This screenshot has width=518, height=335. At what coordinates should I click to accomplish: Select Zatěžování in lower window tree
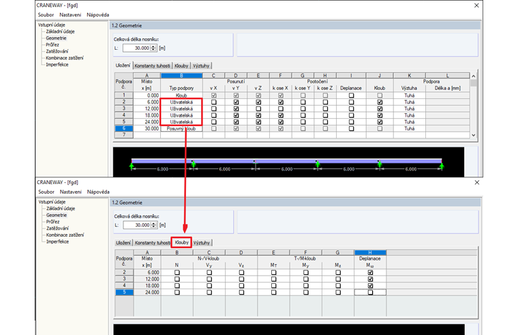57,228
